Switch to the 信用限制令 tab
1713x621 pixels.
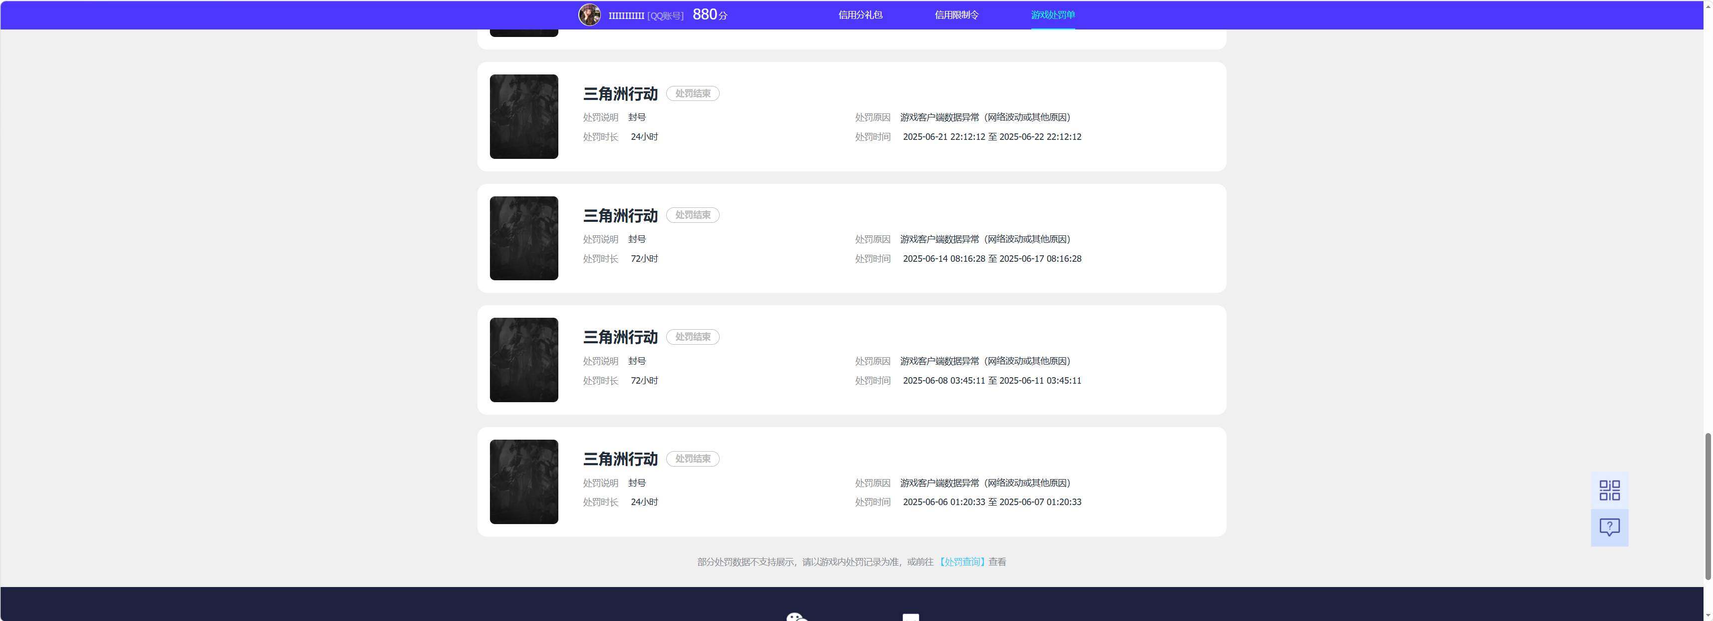956,14
